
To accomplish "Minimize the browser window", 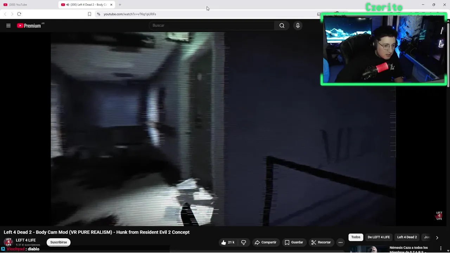I will pos(423,5).
